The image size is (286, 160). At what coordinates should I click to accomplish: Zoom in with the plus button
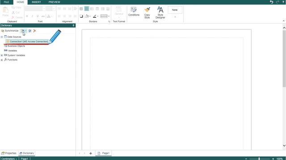[273, 159]
